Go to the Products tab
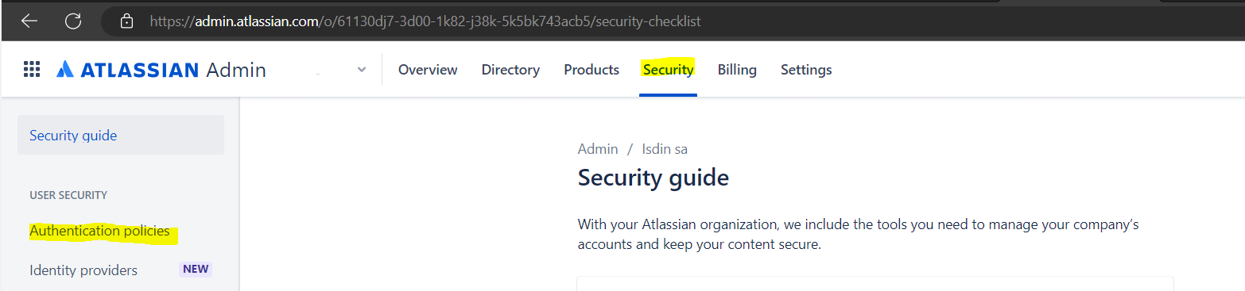 point(591,70)
